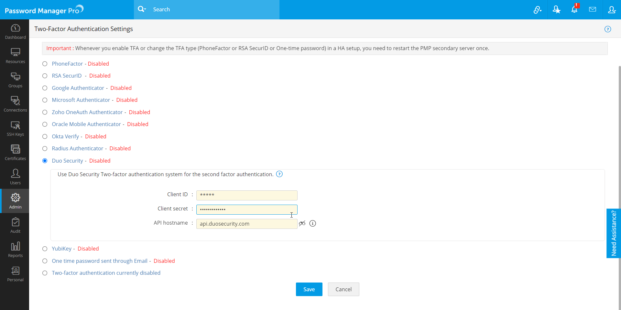This screenshot has width=621, height=310.
Task: Open Duo Security help icon
Action: coord(279,174)
